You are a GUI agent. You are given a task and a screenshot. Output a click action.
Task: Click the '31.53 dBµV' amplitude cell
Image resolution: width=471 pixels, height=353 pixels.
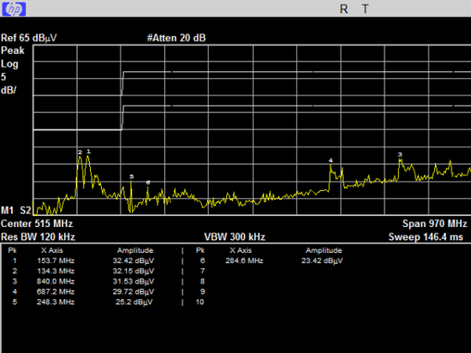click(134, 282)
